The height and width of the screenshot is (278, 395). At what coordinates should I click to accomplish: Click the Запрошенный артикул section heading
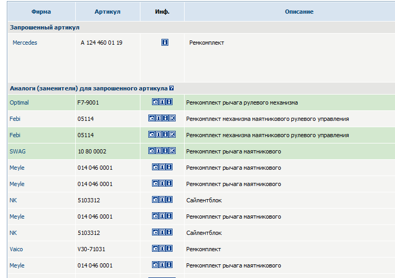45,27
